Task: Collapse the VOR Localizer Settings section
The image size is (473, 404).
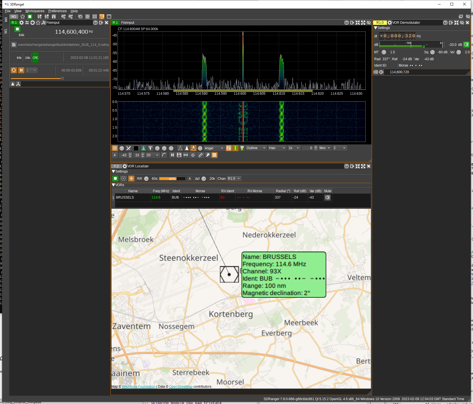Action: coord(113,171)
